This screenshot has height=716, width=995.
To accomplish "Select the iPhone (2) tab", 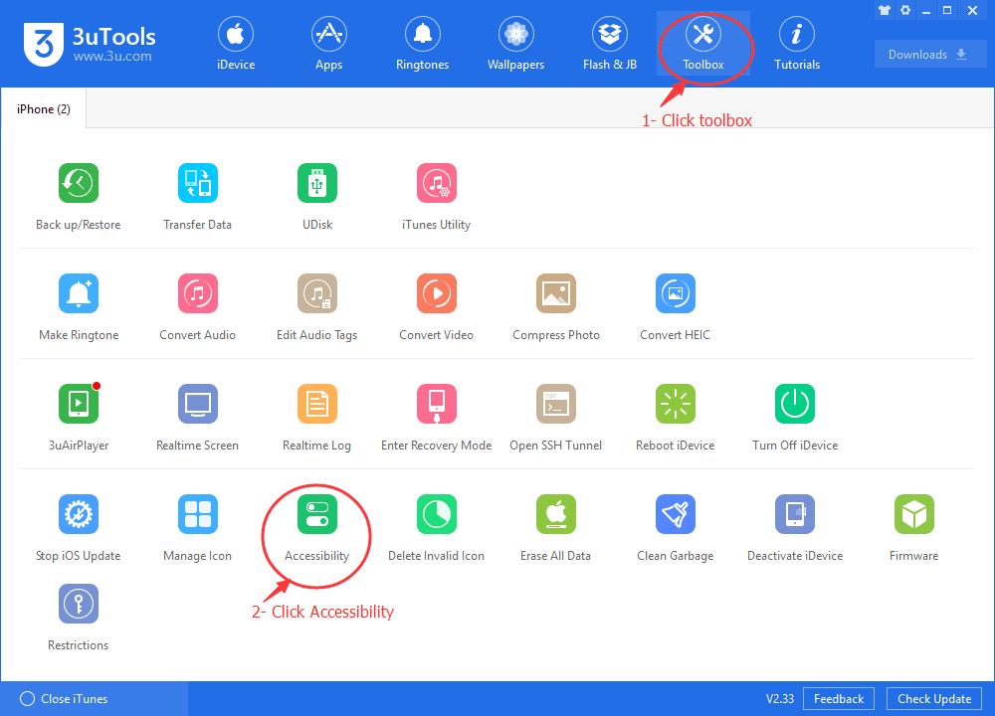I will point(43,109).
